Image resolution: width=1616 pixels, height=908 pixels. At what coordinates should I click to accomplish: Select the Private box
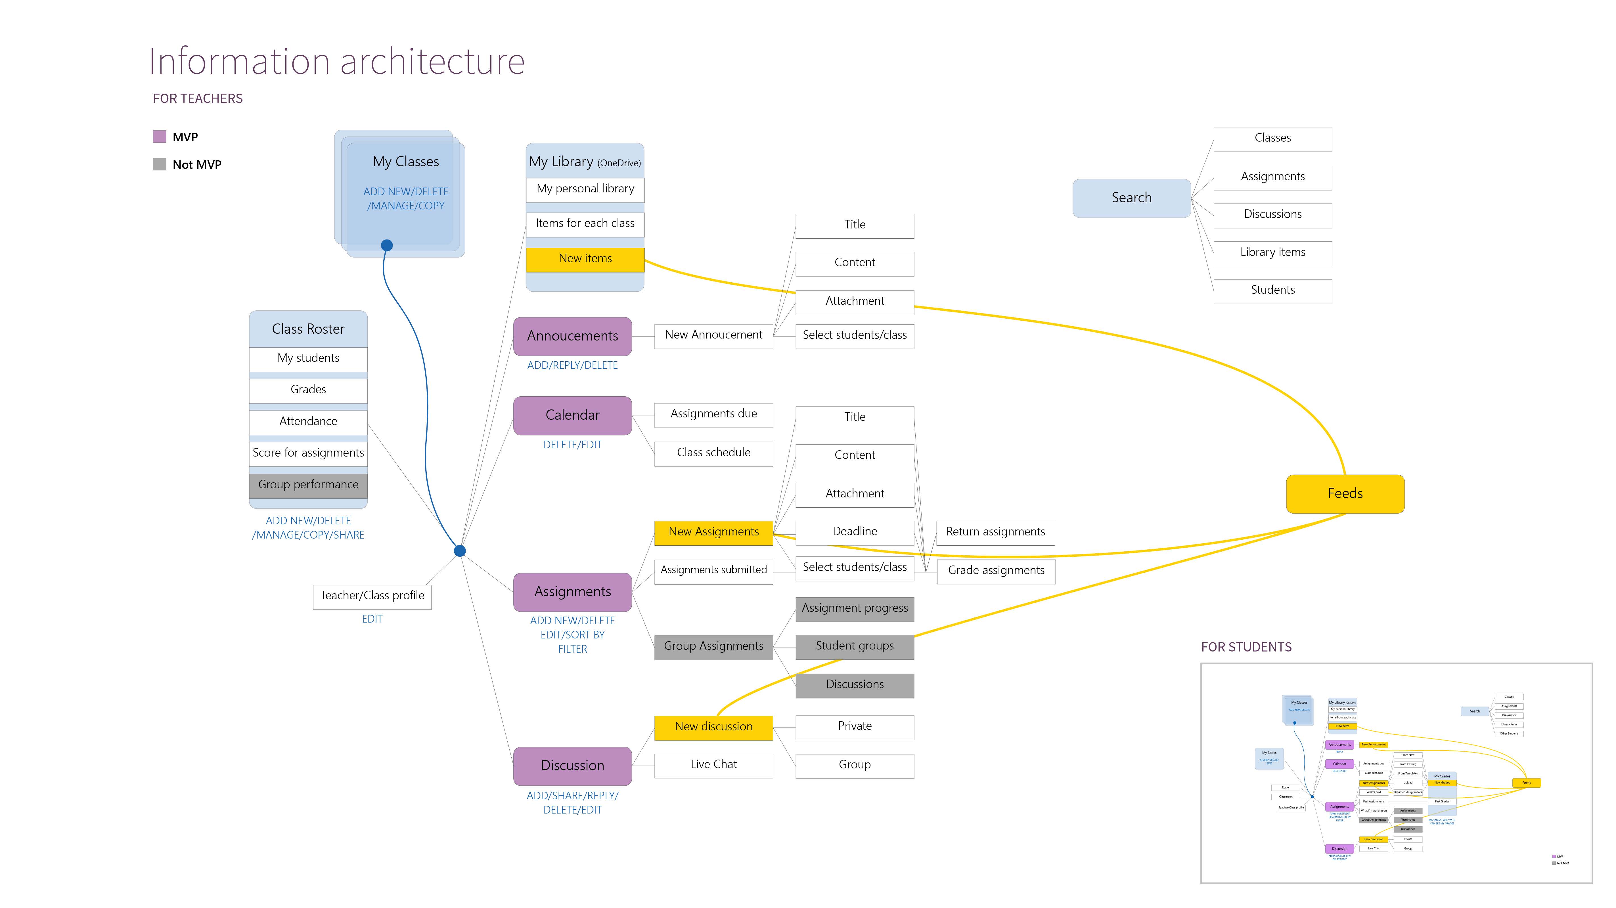pos(855,728)
